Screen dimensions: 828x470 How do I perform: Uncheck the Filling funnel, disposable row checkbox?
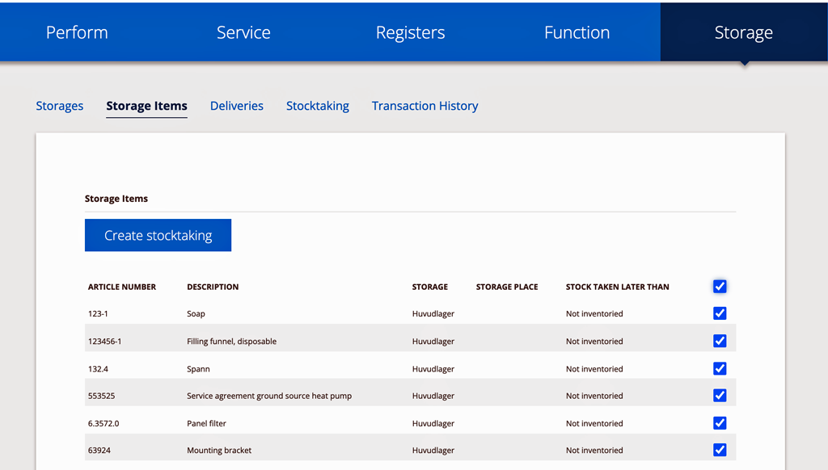click(x=720, y=341)
